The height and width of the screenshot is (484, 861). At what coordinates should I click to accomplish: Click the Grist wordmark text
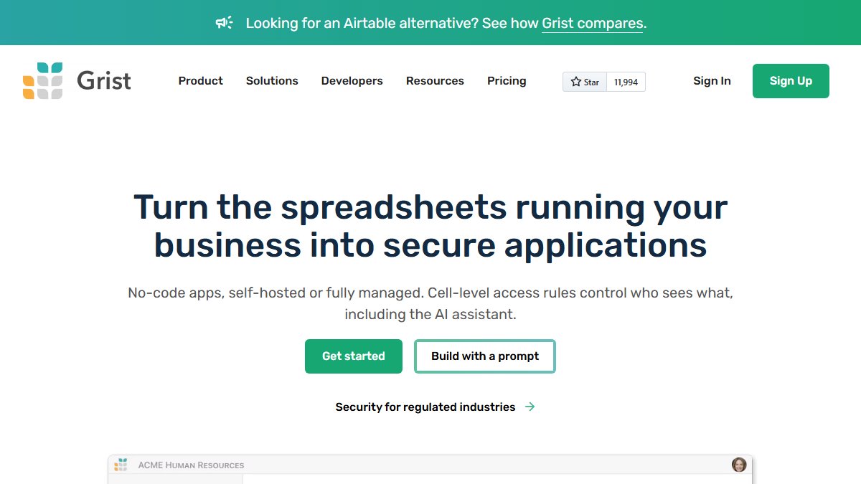pyautogui.click(x=104, y=81)
